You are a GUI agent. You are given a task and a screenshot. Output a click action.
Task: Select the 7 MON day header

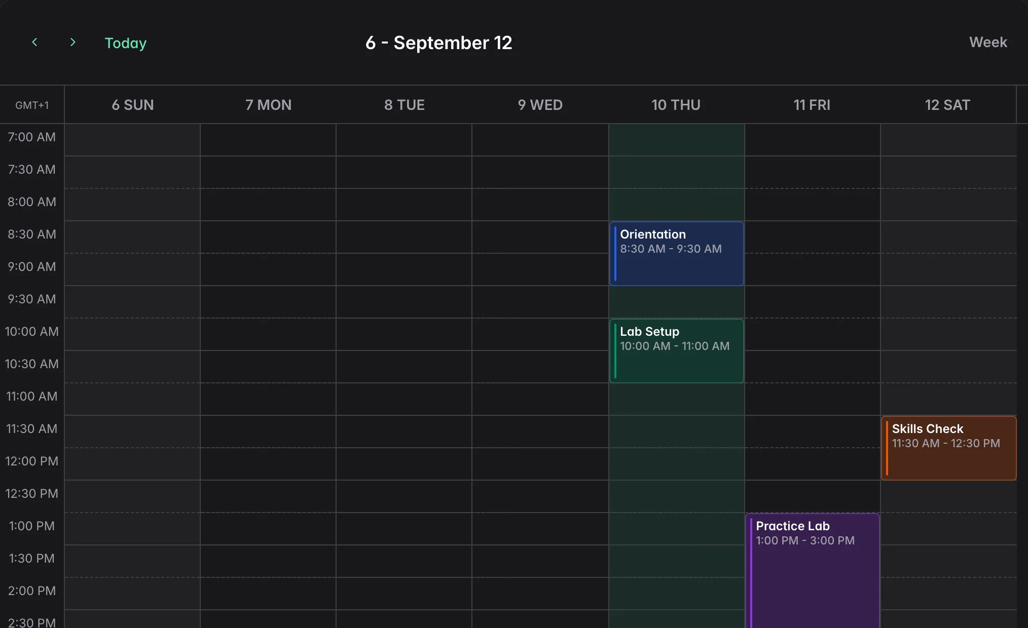[269, 105]
